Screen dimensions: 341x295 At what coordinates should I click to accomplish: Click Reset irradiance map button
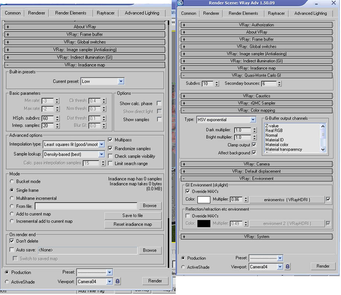(133, 224)
